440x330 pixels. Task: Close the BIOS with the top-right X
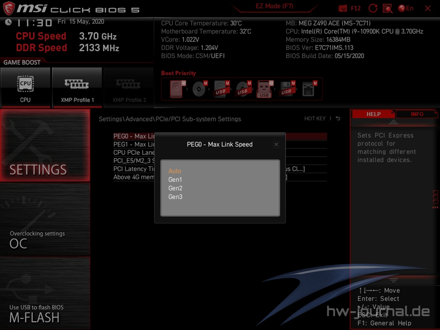pos(428,8)
